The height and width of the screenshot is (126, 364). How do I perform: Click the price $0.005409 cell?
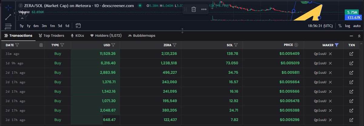(x=290, y=54)
